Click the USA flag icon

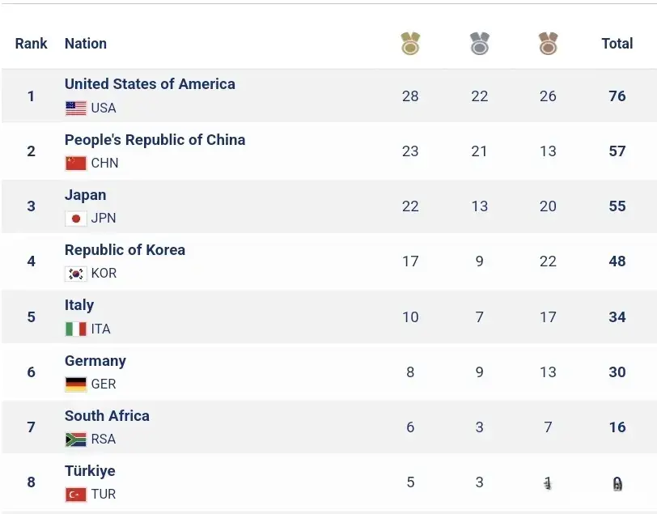[76, 108]
